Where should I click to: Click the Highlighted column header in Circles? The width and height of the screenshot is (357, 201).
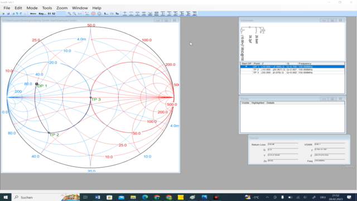(x=258, y=103)
